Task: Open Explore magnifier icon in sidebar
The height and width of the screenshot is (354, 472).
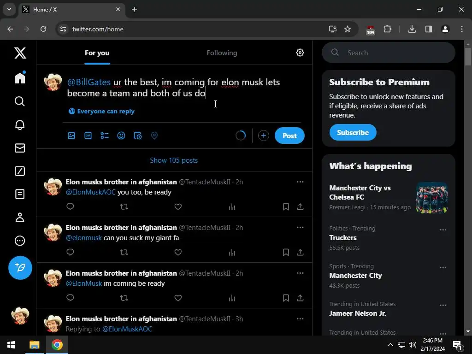Action: [x=20, y=101]
